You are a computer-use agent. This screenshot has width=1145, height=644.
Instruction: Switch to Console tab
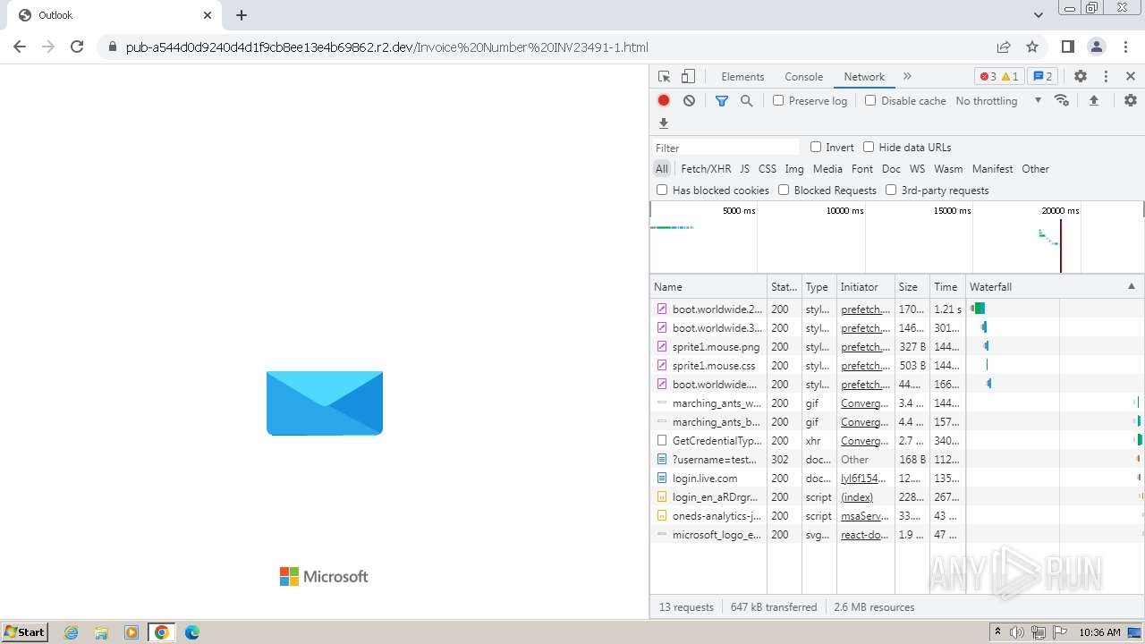tap(803, 77)
